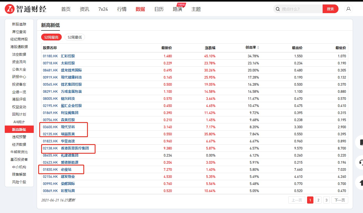Go to page 2 of results
This screenshot has height=213, width=363.
(x=318, y=200)
